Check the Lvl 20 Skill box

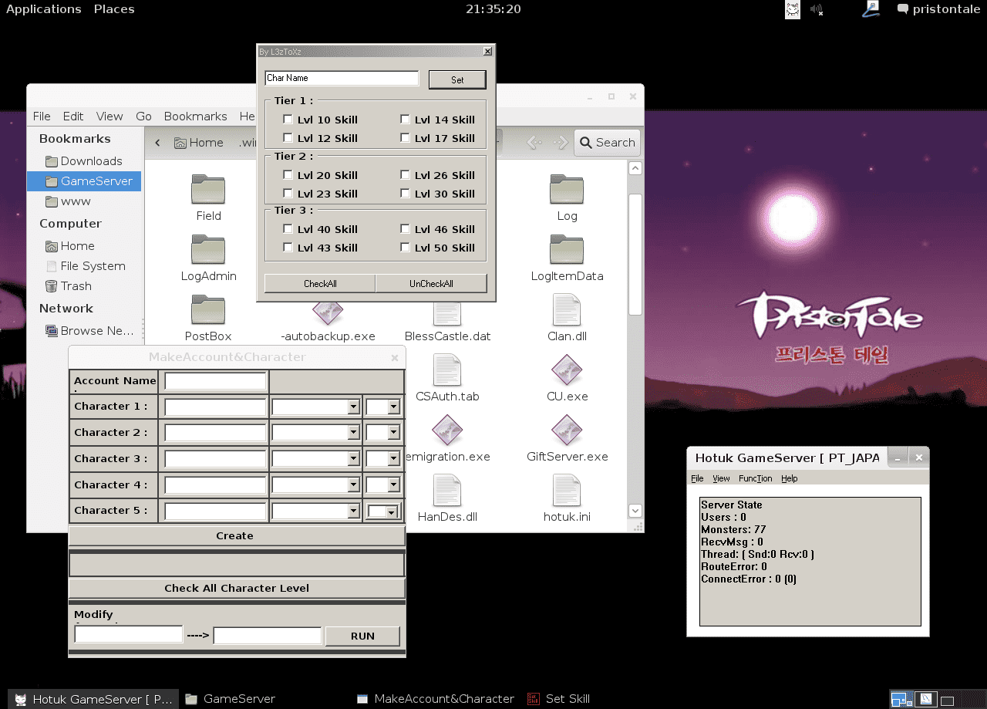click(288, 175)
